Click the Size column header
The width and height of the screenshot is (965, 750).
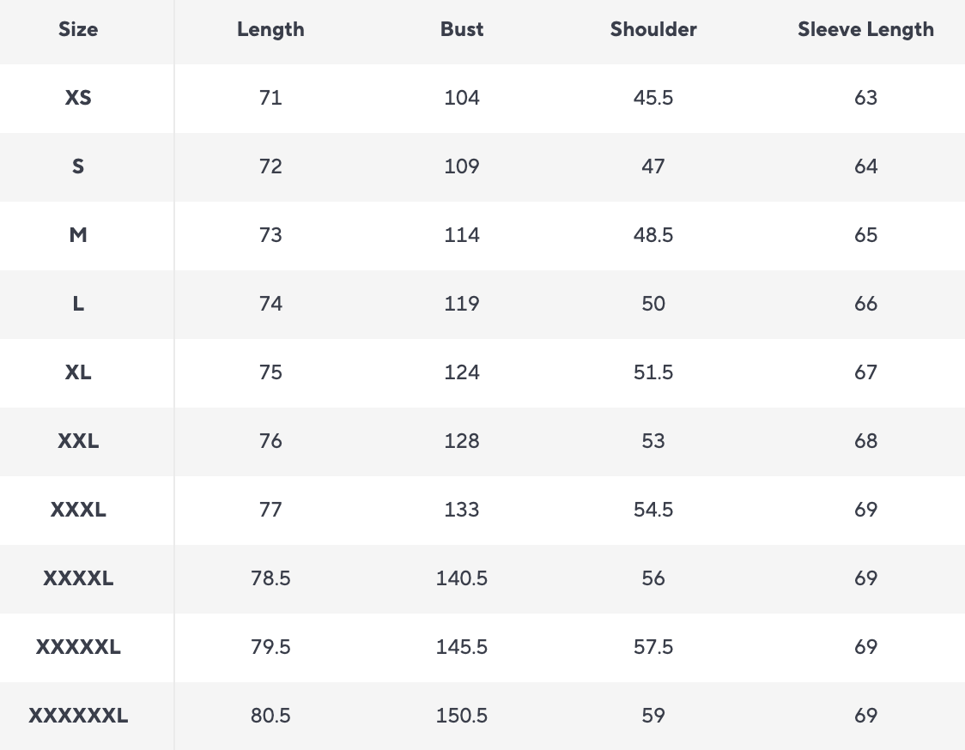78,29
